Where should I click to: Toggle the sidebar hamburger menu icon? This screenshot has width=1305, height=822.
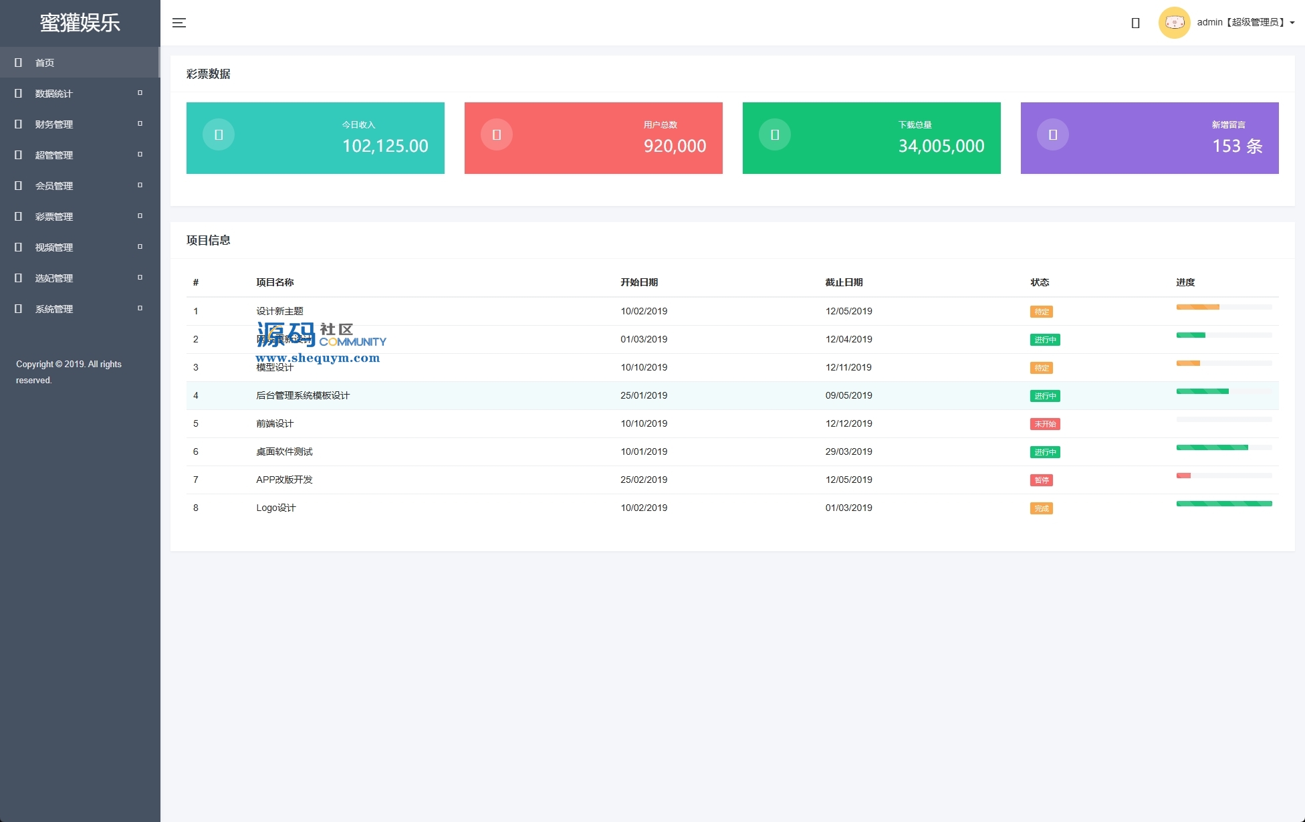coord(179,23)
